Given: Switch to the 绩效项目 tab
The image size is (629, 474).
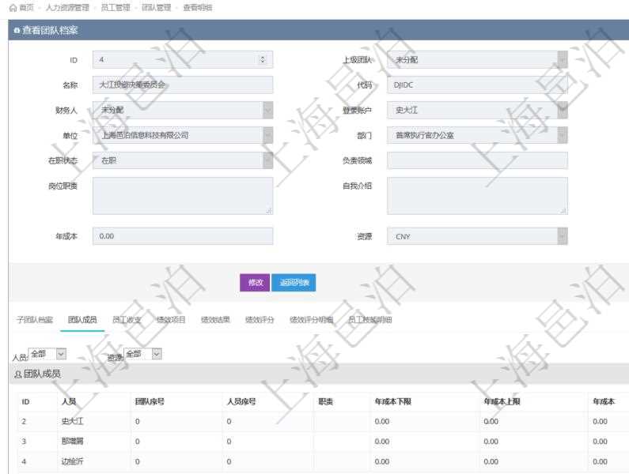Looking at the screenshot, I should (x=171, y=320).
